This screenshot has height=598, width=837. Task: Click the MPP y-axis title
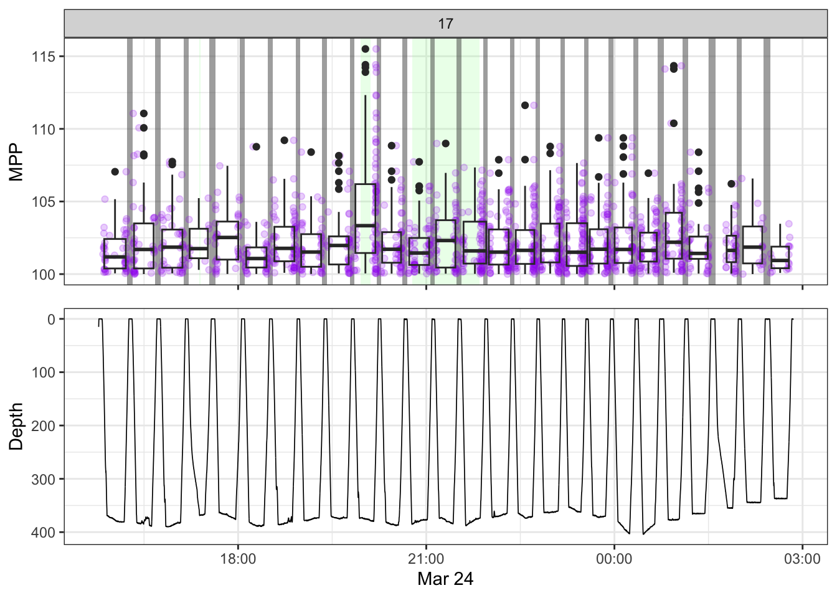click(16, 161)
